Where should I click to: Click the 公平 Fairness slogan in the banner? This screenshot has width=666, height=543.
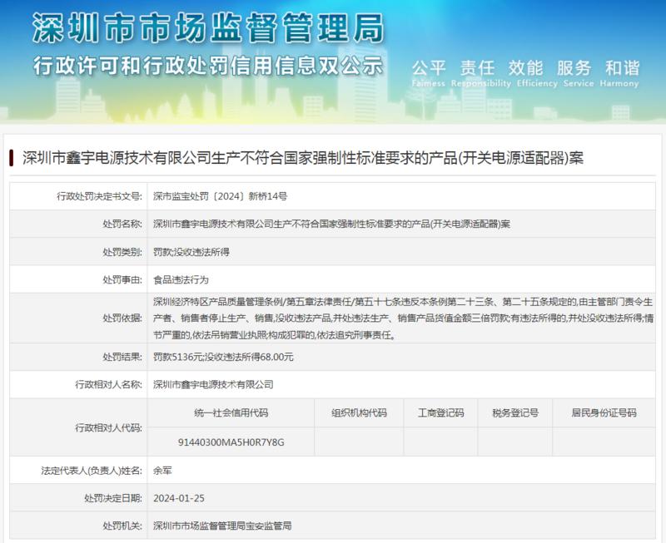(x=429, y=73)
